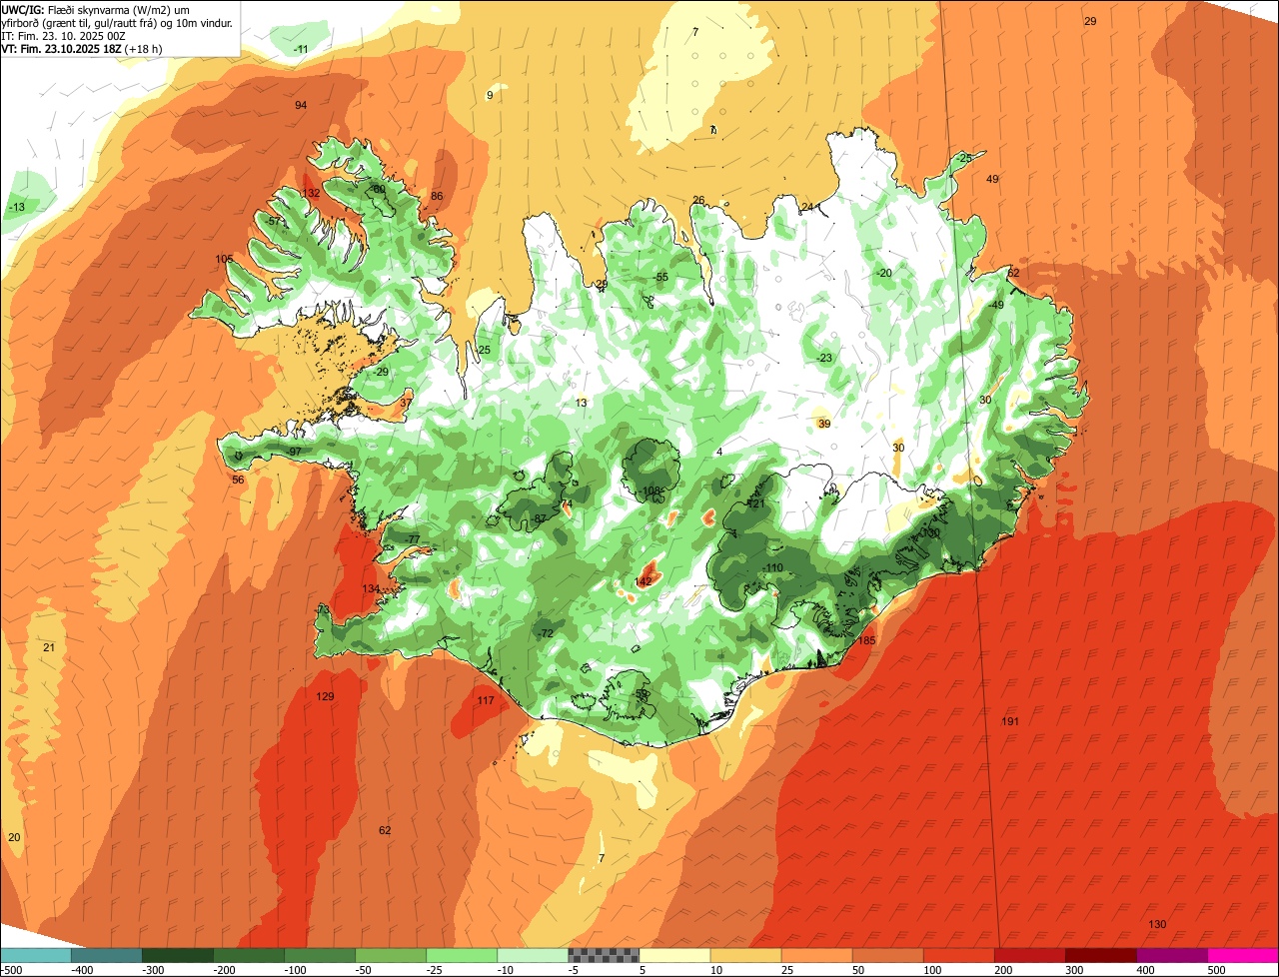Click the map value '49' off the northeast coast
The height and width of the screenshot is (977, 1279).
(992, 179)
